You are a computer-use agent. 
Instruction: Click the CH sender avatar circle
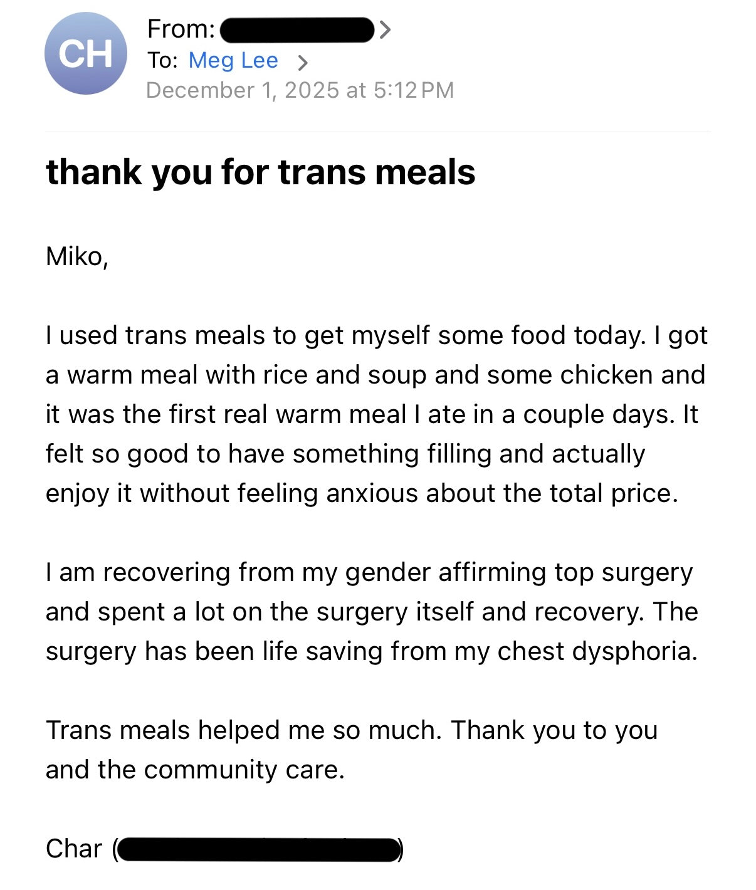coord(86,54)
